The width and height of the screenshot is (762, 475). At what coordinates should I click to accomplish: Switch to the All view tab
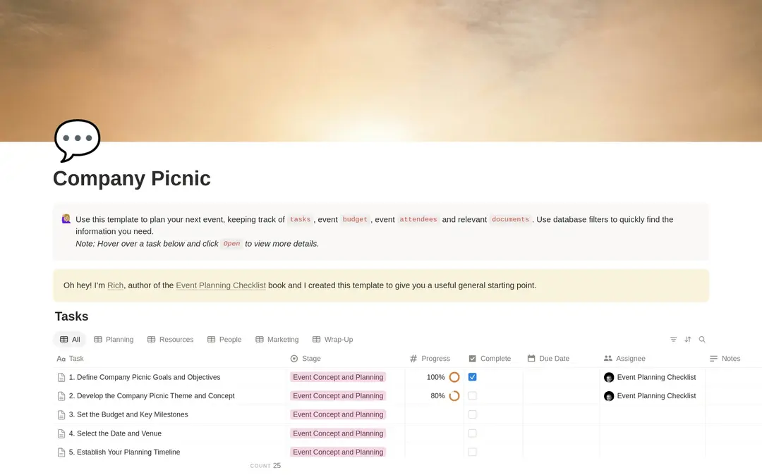(x=69, y=340)
